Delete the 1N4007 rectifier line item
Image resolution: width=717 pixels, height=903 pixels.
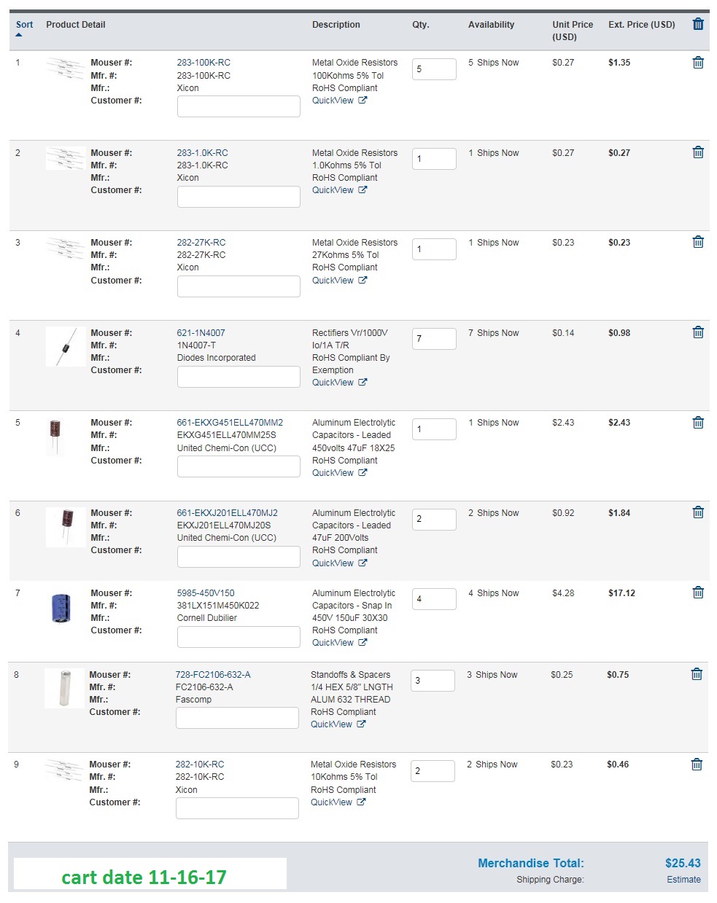(x=698, y=332)
